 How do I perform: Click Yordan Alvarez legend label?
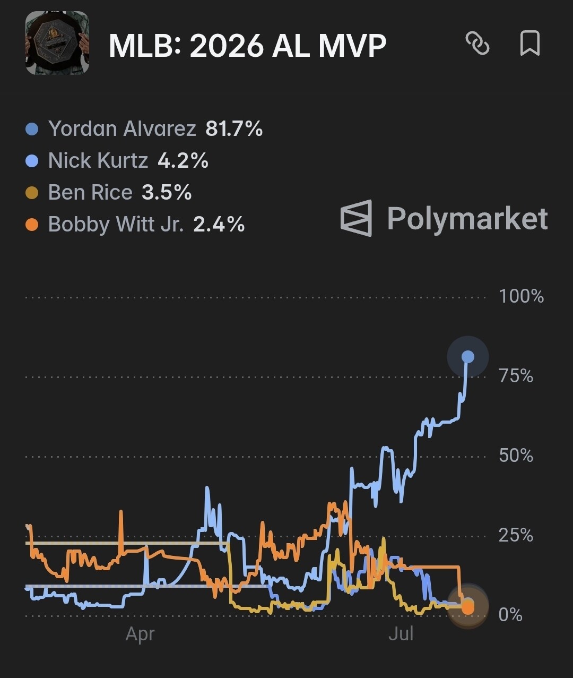tap(122, 129)
